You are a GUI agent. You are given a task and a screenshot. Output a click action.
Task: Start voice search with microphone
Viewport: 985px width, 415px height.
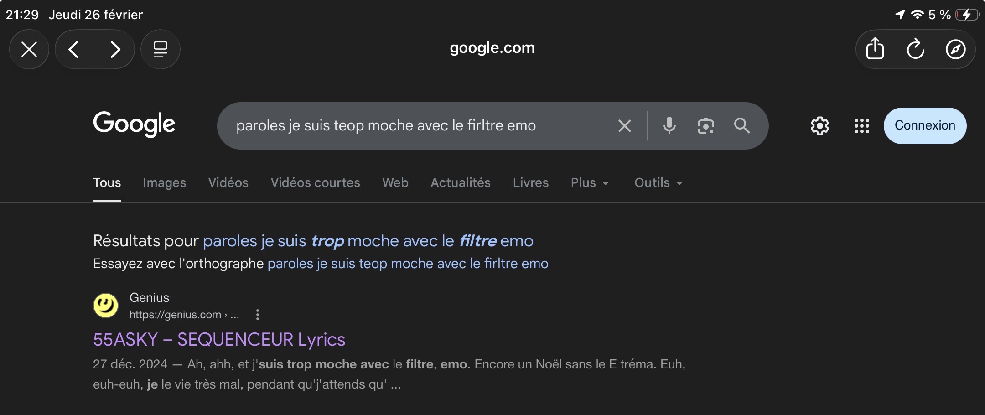click(x=669, y=125)
